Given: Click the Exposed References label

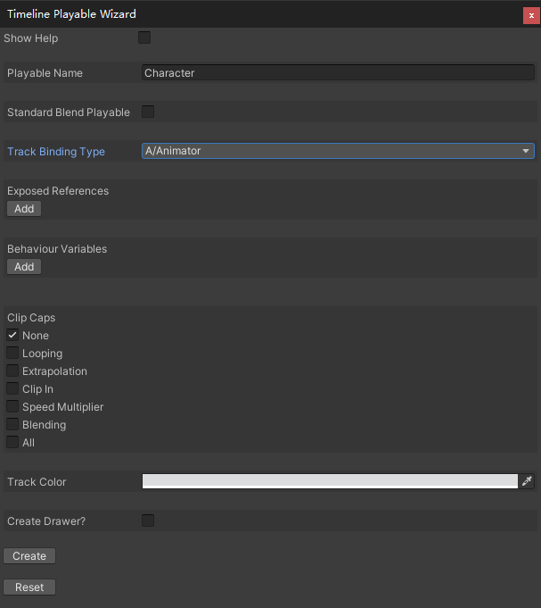Looking at the screenshot, I should 58,191.
